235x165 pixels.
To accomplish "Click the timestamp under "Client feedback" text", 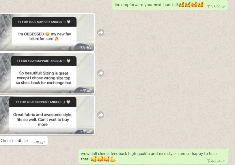I will point(39,142).
